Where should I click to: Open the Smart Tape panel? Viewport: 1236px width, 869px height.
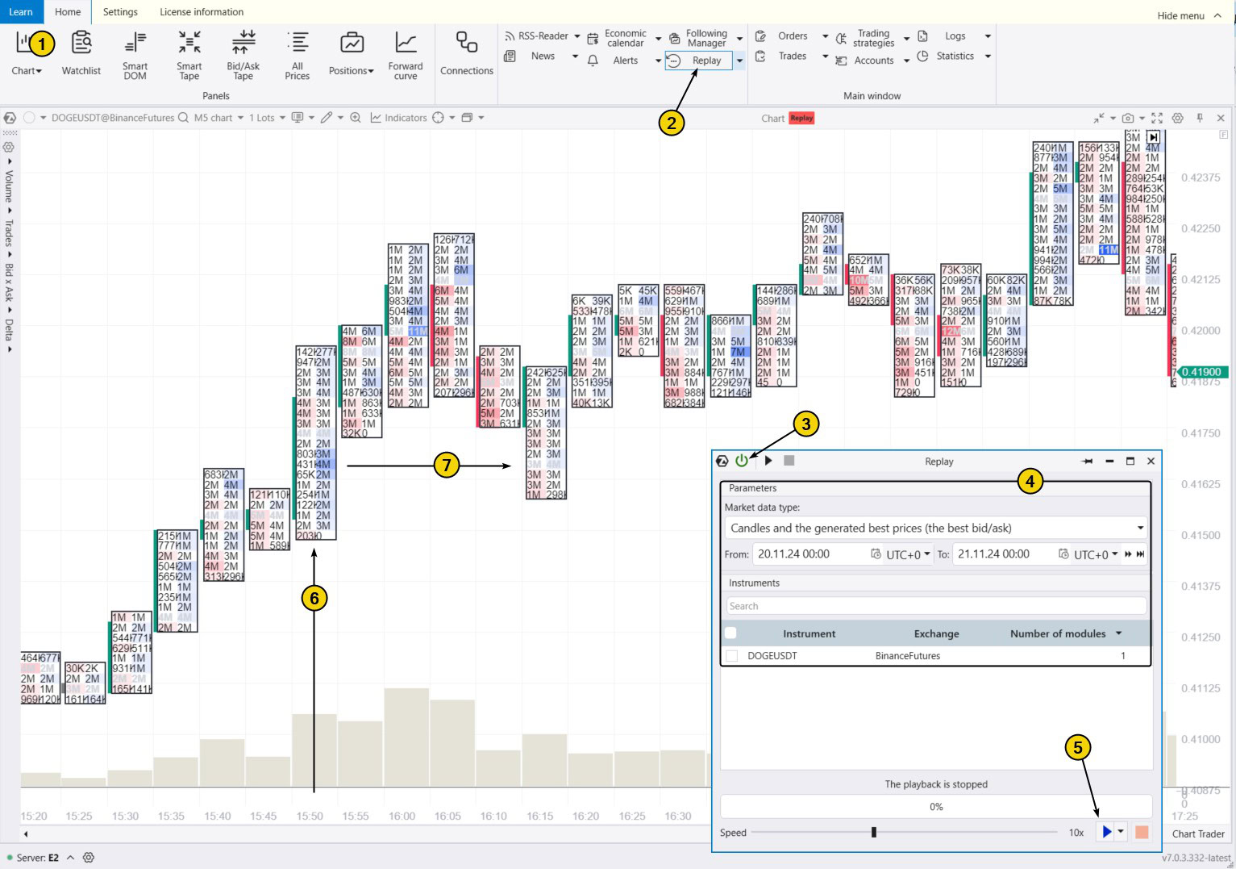[x=189, y=53]
